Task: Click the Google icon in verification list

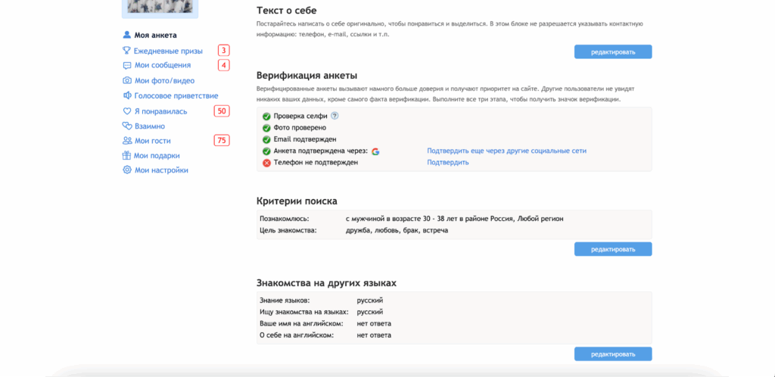Action: (x=375, y=151)
